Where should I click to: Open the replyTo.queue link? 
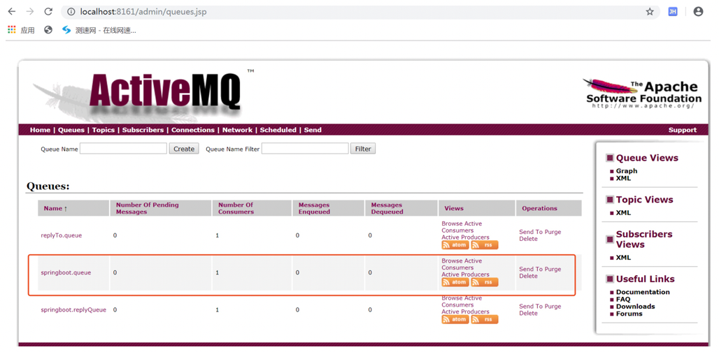point(62,235)
